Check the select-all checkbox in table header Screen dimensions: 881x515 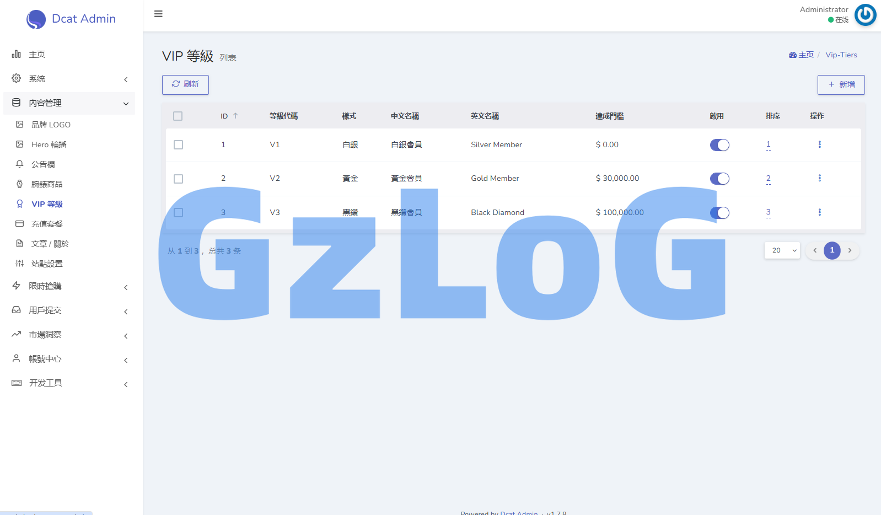[178, 116]
